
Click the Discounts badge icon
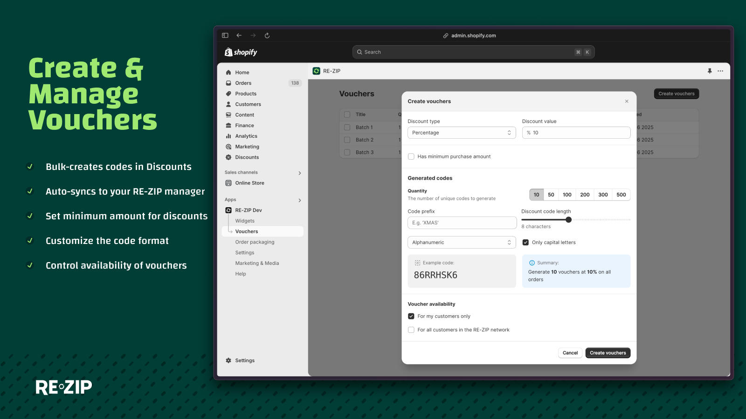[x=228, y=157]
